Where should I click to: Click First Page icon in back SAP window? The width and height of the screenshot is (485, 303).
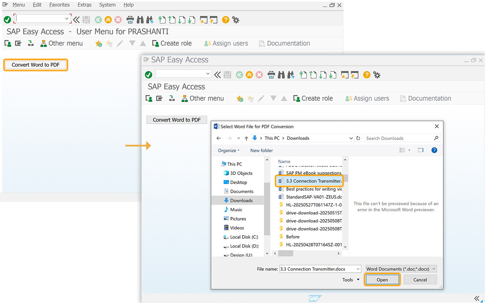click(162, 19)
